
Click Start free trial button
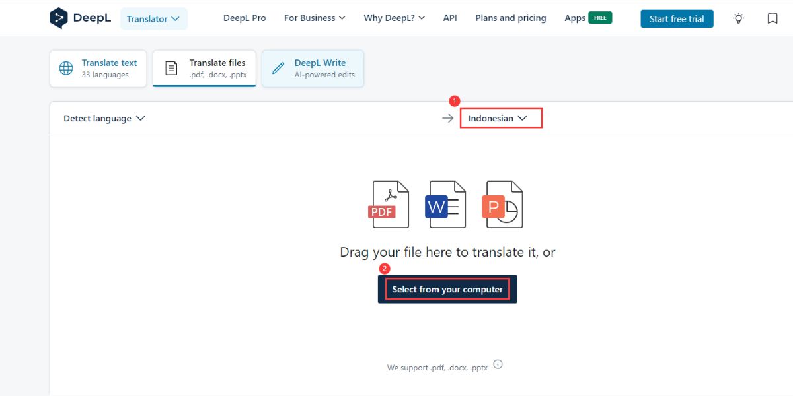[x=677, y=18]
